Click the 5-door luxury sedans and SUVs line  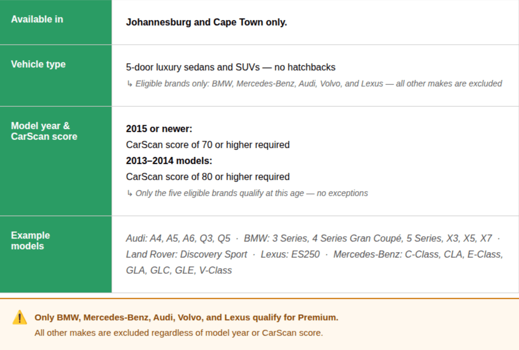pyautogui.click(x=231, y=67)
